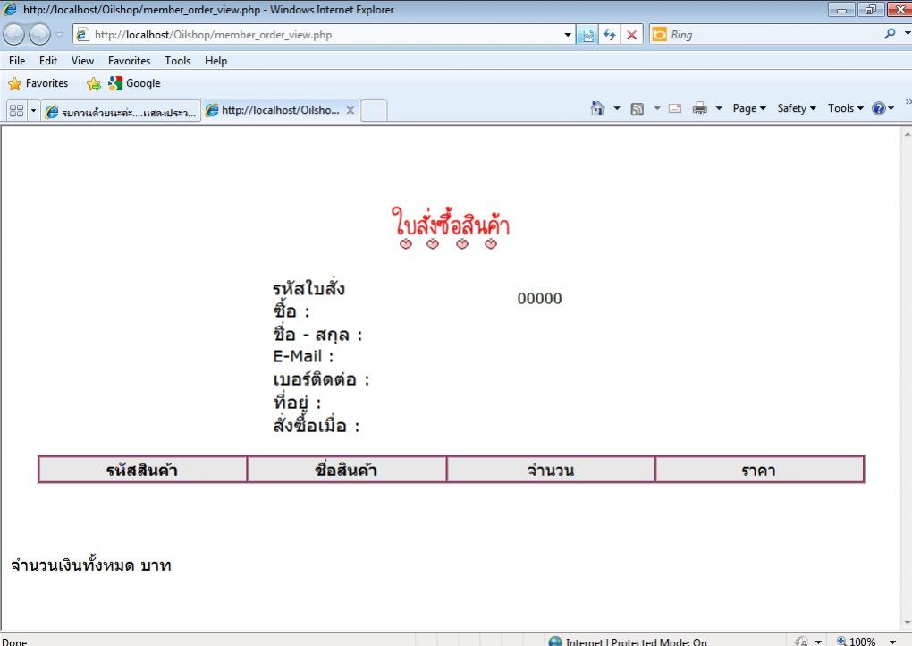The image size is (912, 646).
Task: Open the Google favorites link
Action: point(134,83)
